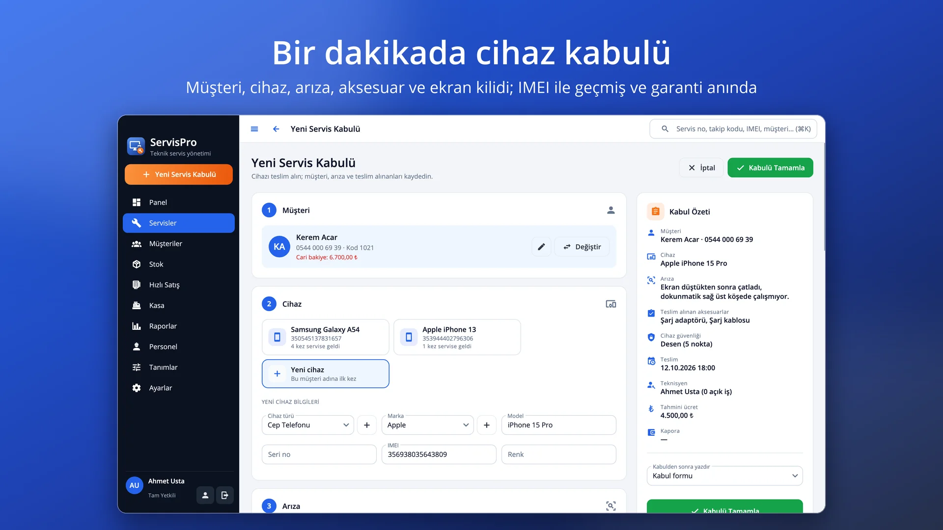Click the person icon in Müşteri card
The width and height of the screenshot is (943, 530).
pyautogui.click(x=611, y=210)
